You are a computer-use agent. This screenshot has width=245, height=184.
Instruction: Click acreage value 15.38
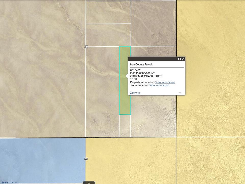coord(133,79)
